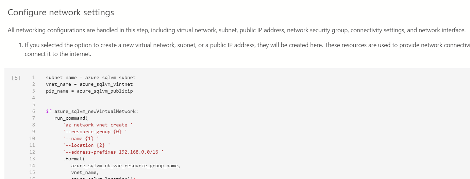This screenshot has width=470, height=179.
Task: Click line number 12 in the code gutter
Action: click(32, 152)
